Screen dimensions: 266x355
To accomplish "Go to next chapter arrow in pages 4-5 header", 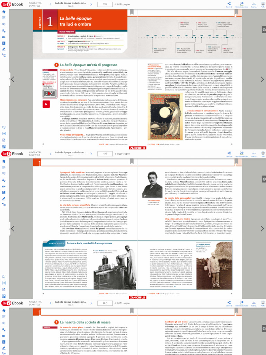I will [91, 154].
